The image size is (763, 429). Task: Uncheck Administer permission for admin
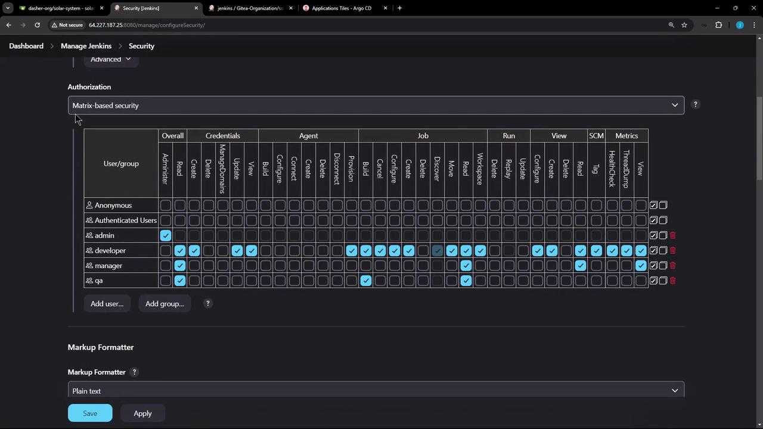click(166, 235)
